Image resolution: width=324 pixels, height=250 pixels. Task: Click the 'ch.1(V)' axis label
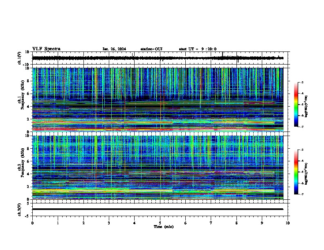[x=19, y=58]
